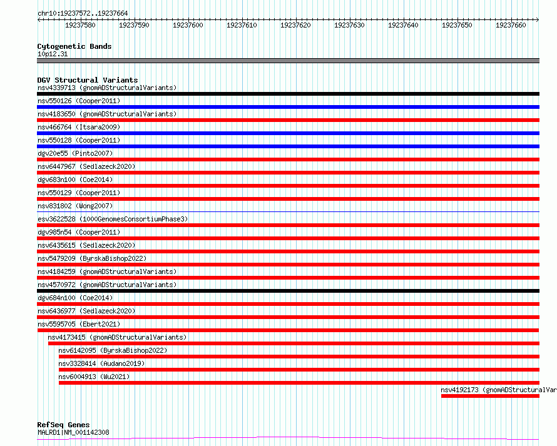
Task: Click the thin blue line under nsv831802
Action: point(288,211)
